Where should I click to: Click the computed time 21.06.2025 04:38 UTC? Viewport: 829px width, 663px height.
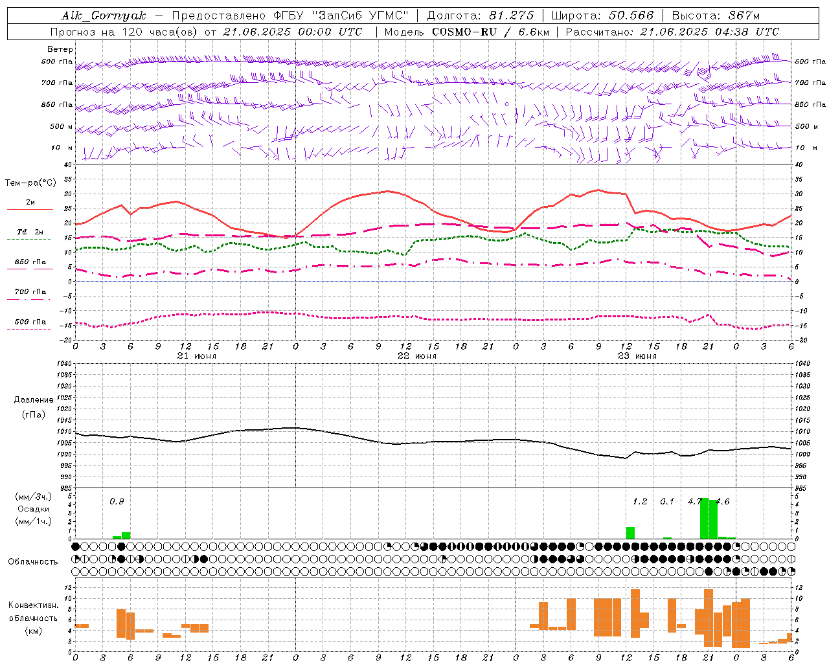[x=709, y=32]
